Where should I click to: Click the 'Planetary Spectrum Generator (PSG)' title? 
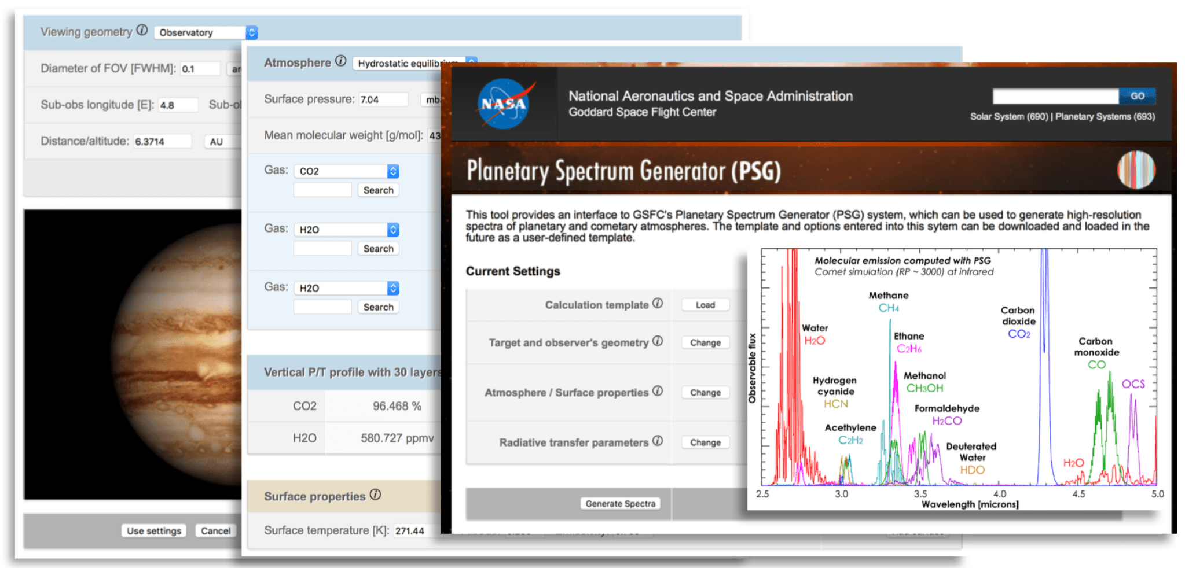(623, 172)
